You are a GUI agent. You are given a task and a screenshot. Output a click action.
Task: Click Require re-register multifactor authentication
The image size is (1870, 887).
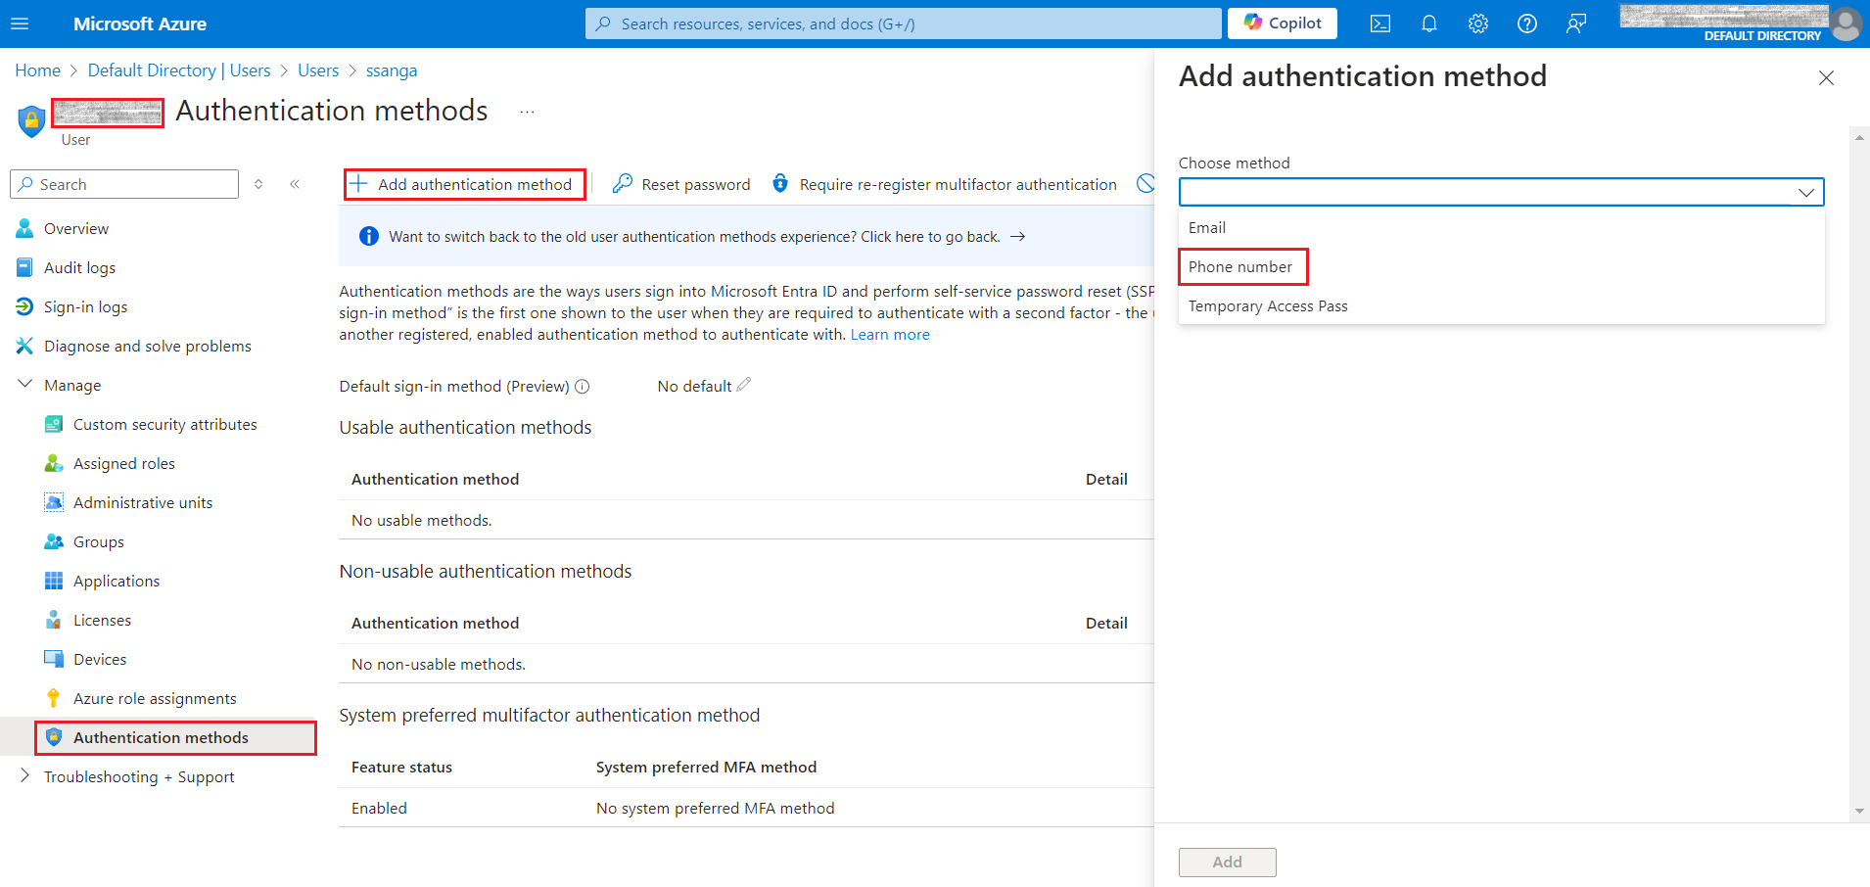(944, 184)
